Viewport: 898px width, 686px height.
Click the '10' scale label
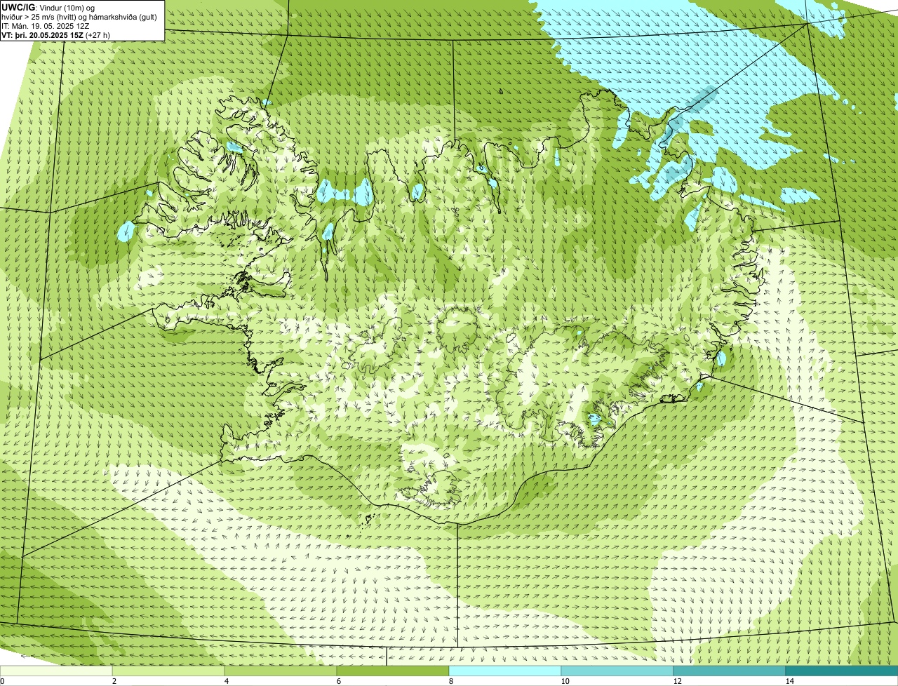click(x=565, y=681)
